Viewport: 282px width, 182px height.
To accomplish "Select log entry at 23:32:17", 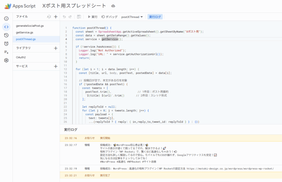I will [x=171, y=153].
